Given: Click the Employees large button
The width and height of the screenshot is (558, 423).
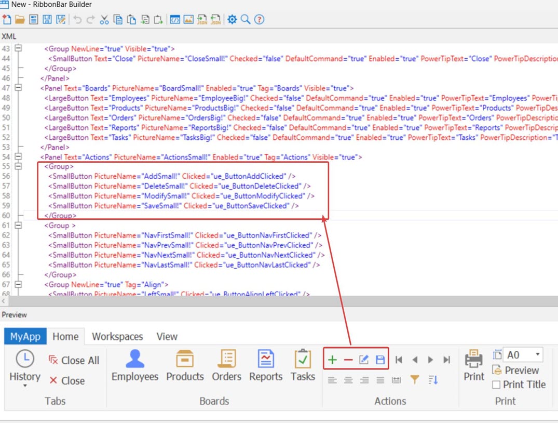Looking at the screenshot, I should pos(135,366).
